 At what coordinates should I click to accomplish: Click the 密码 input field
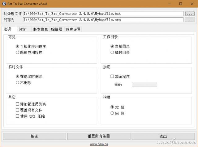pyautogui.click(x=144, y=84)
